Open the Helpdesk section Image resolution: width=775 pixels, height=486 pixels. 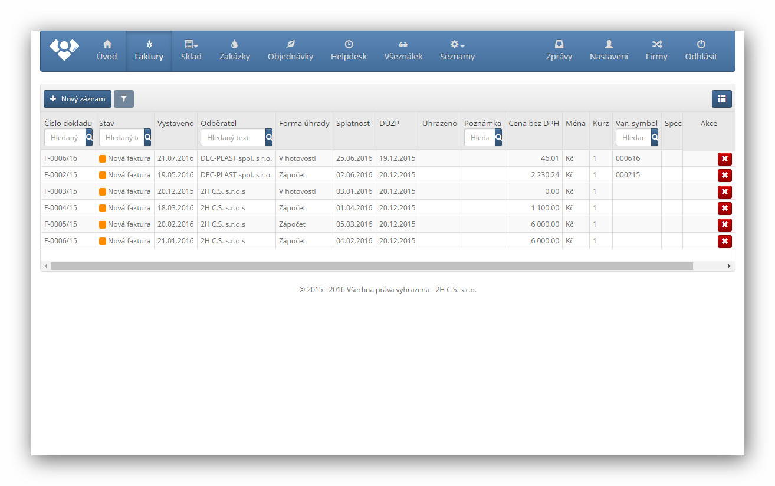(349, 51)
